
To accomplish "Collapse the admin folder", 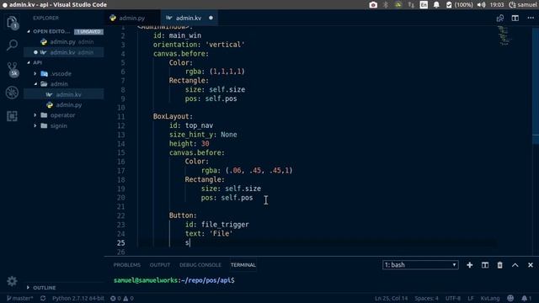I will [54, 84].
